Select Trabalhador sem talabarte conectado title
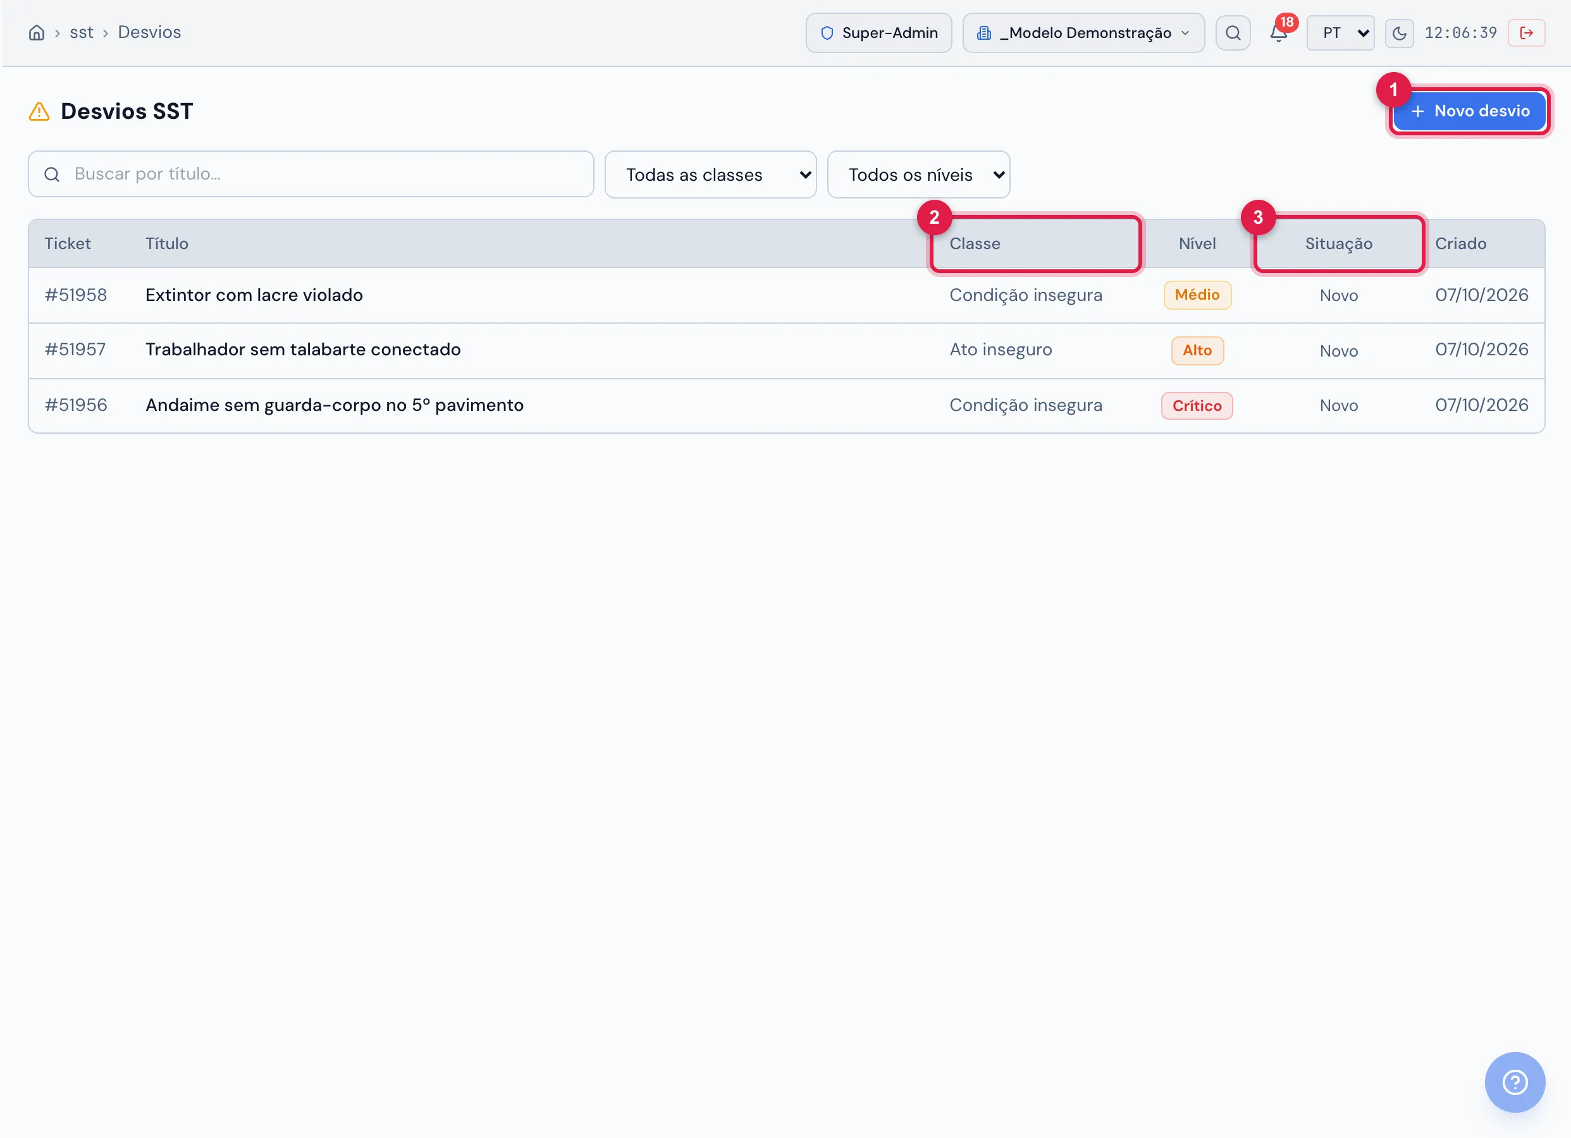1571x1138 pixels. pyautogui.click(x=303, y=349)
